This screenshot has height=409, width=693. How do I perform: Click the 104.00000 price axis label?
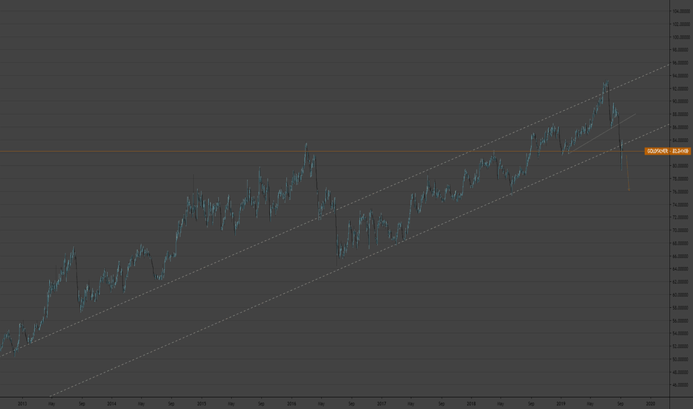(681, 11)
